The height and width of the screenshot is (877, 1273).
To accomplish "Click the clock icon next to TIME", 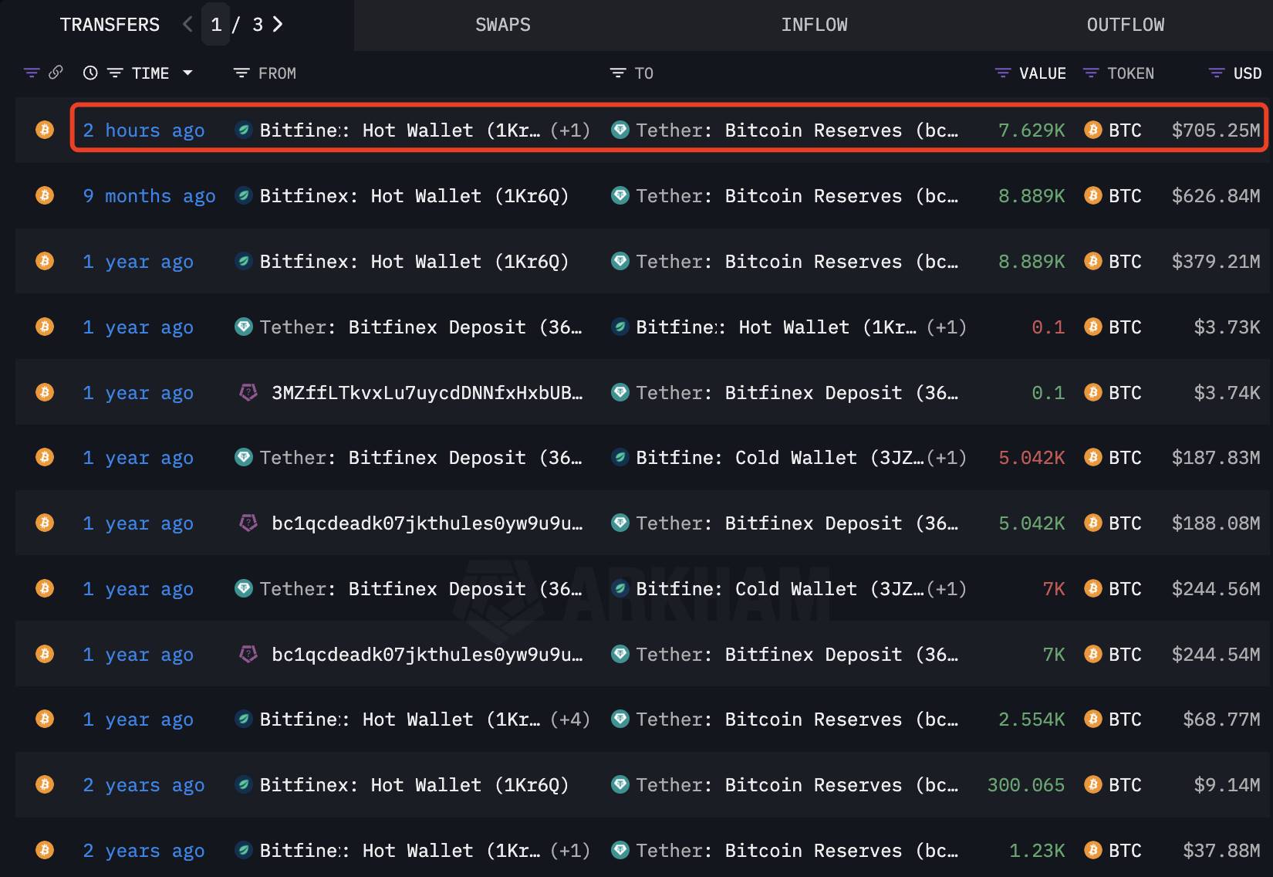I will [90, 73].
